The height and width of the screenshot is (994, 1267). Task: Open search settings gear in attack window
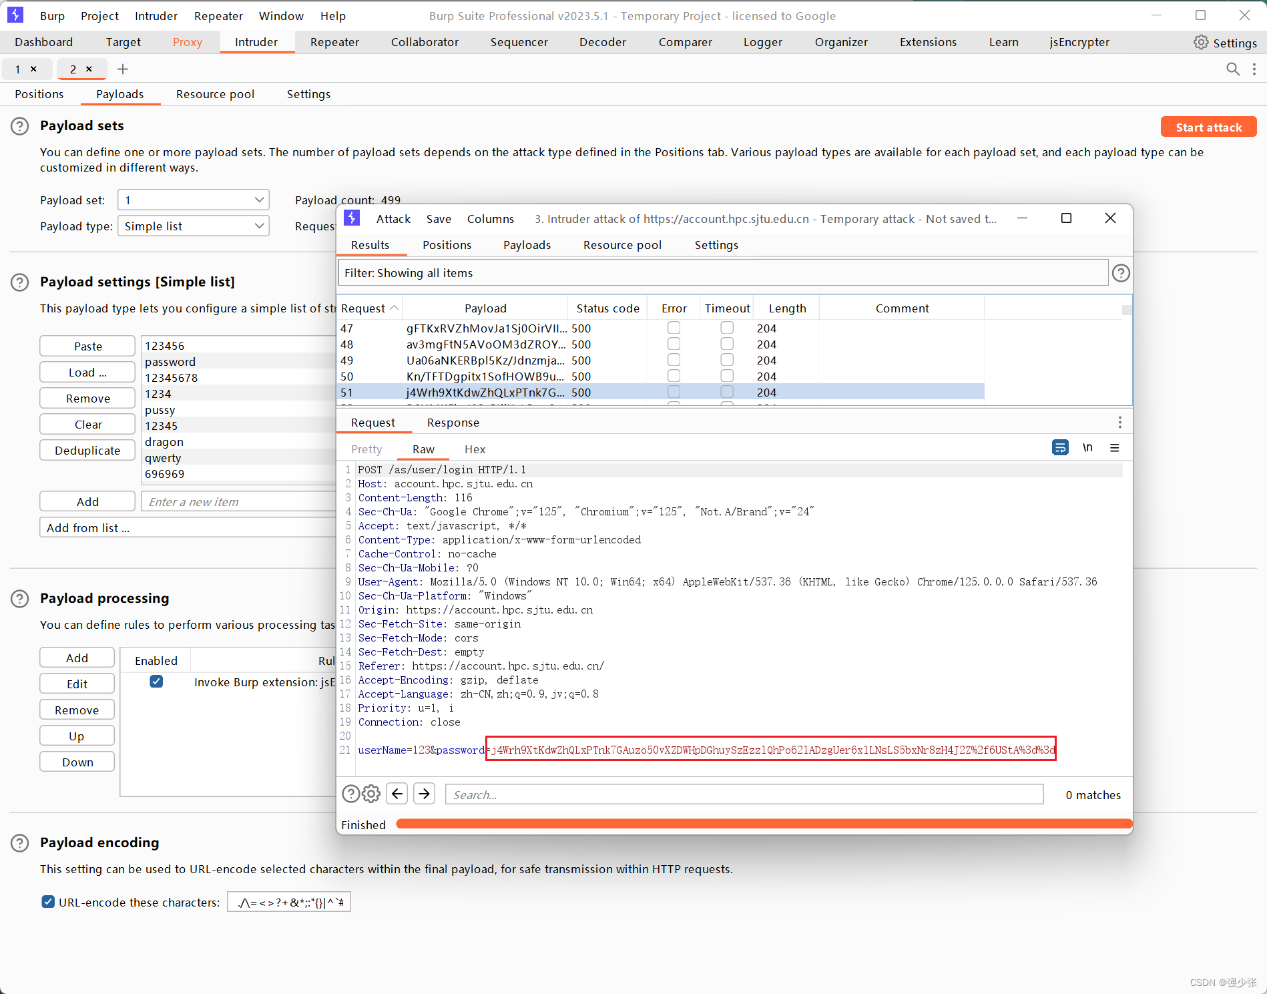pos(371,794)
